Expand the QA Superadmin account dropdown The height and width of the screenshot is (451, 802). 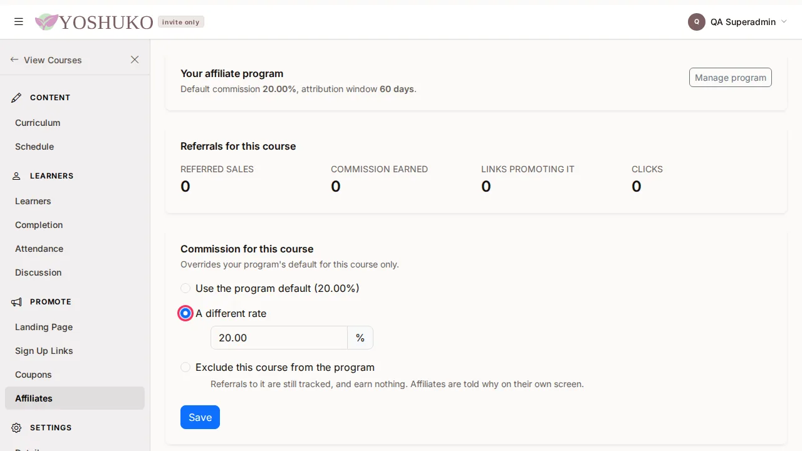click(x=784, y=22)
